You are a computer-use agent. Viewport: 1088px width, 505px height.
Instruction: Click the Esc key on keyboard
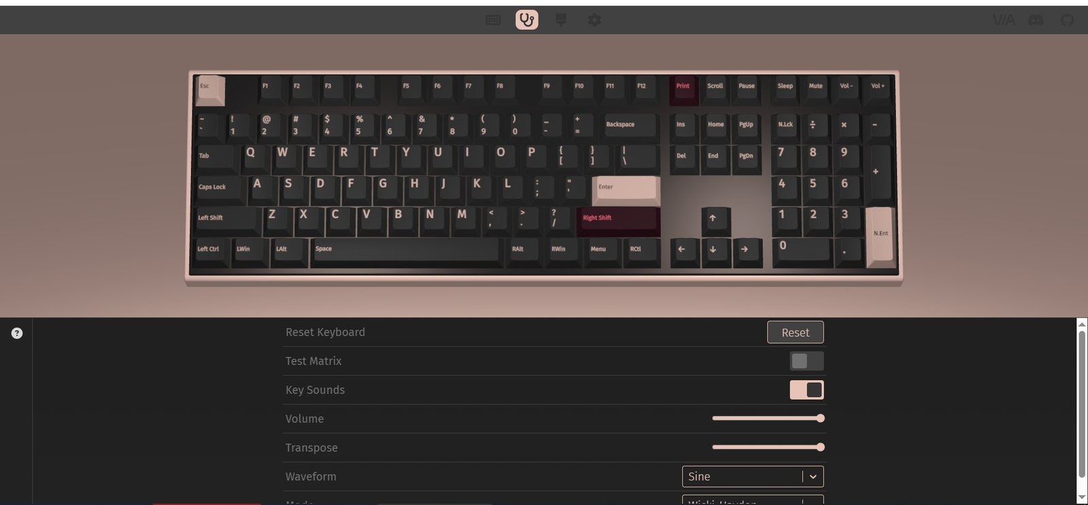[x=210, y=90]
